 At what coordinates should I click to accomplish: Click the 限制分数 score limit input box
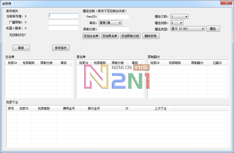point(114,29)
